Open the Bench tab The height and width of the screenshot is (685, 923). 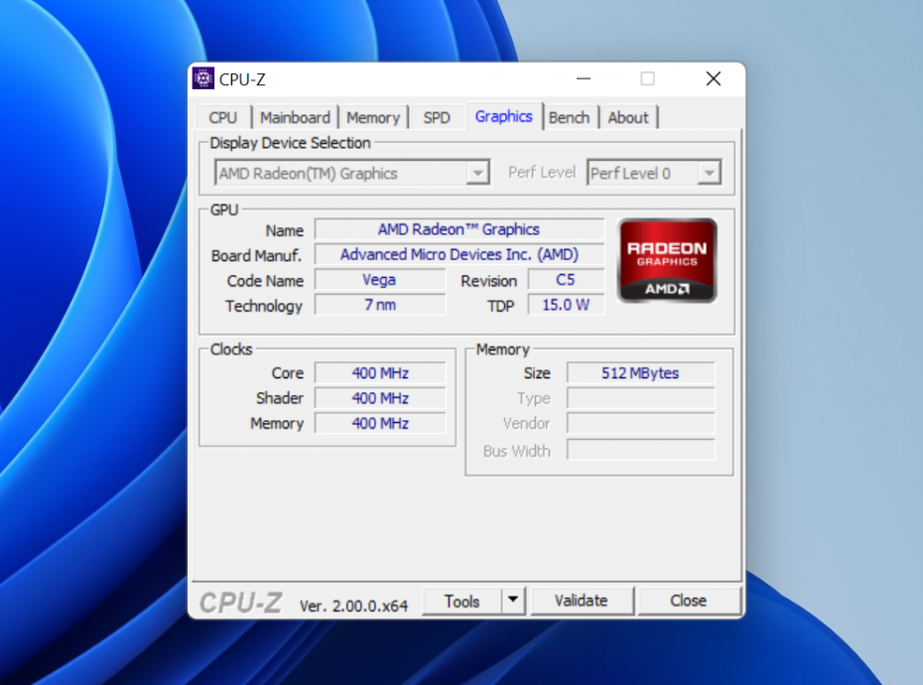569,117
